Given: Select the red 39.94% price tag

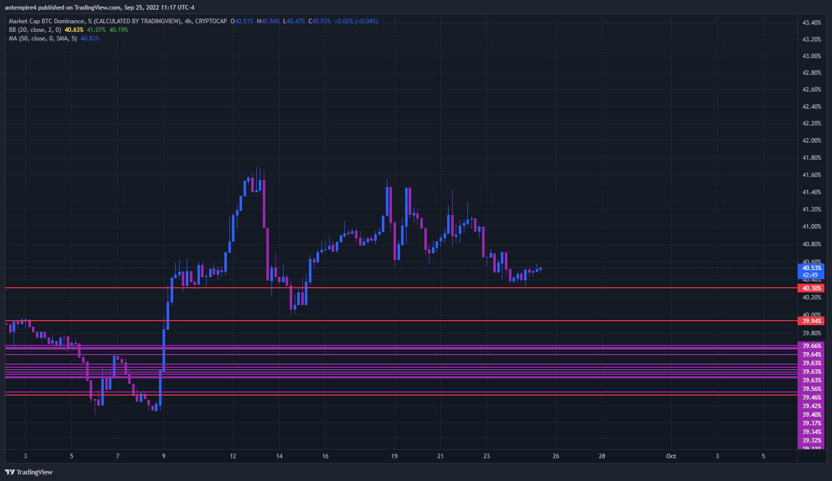Looking at the screenshot, I should pos(811,321).
